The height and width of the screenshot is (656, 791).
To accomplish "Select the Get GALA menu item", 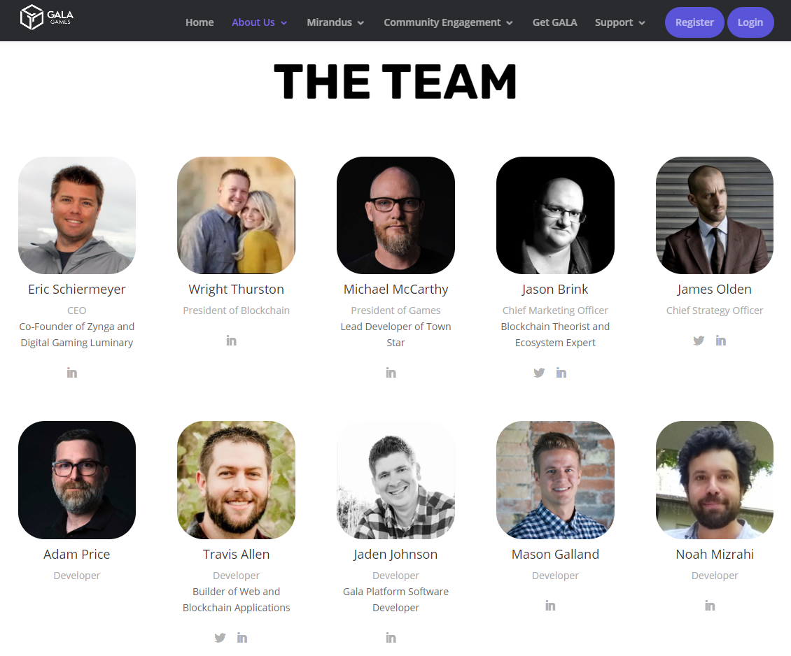I will pyautogui.click(x=554, y=22).
